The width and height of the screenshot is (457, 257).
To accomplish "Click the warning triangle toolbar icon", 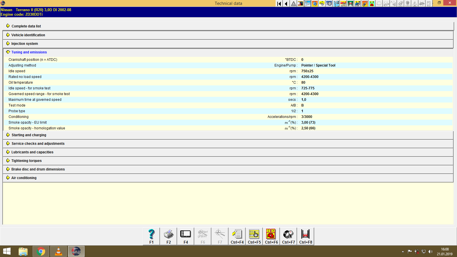I will 293,4.
